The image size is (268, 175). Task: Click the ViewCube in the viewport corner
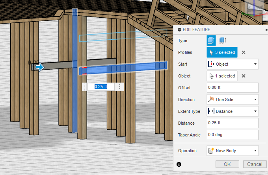[x=255, y=8]
